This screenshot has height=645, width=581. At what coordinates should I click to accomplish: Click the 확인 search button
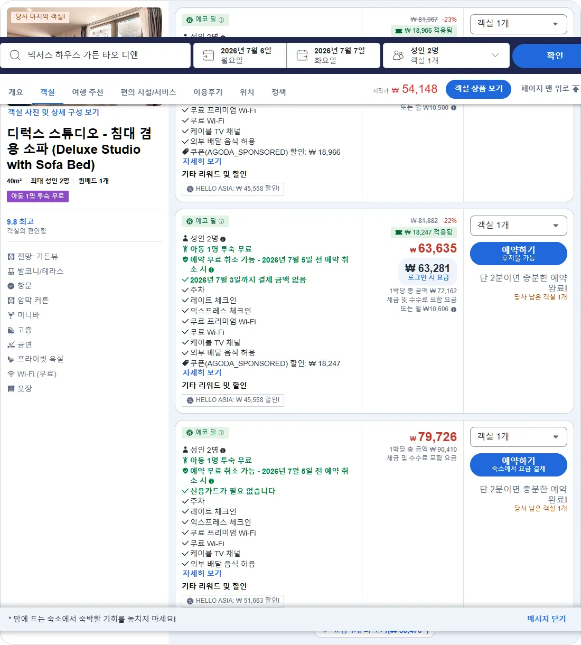(x=547, y=55)
